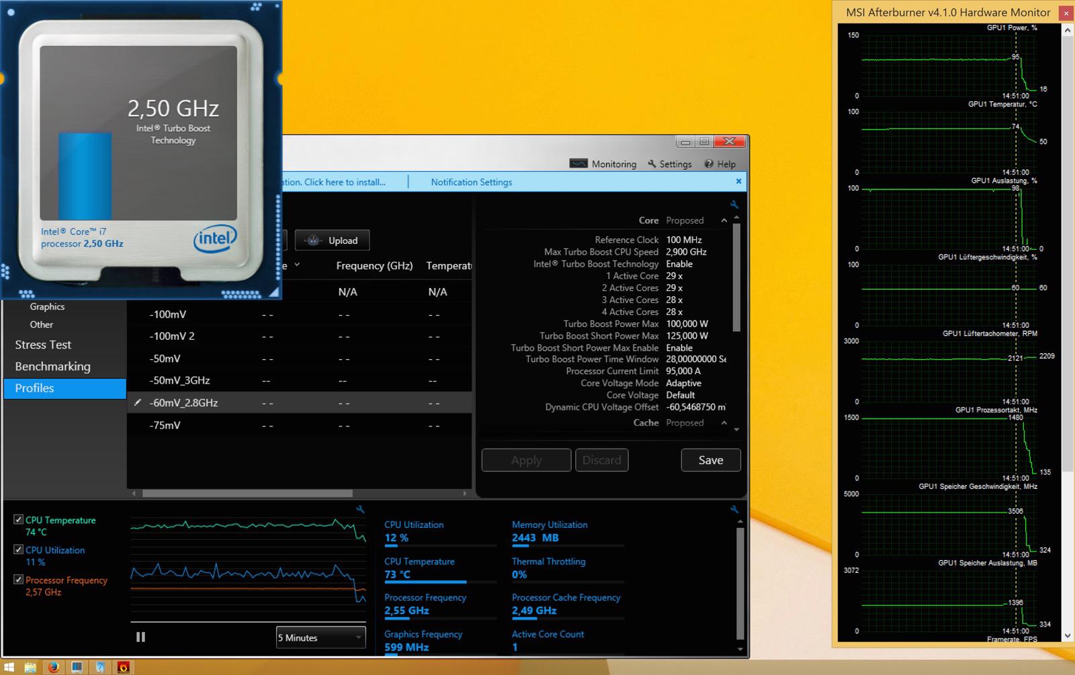Click Core Voltage Mode Adaptive value
The width and height of the screenshot is (1075, 675).
pos(683,383)
